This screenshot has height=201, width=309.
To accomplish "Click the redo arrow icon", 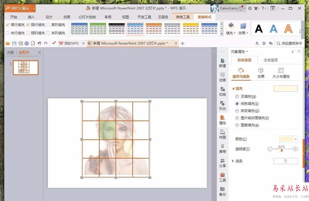I will click(46, 43).
